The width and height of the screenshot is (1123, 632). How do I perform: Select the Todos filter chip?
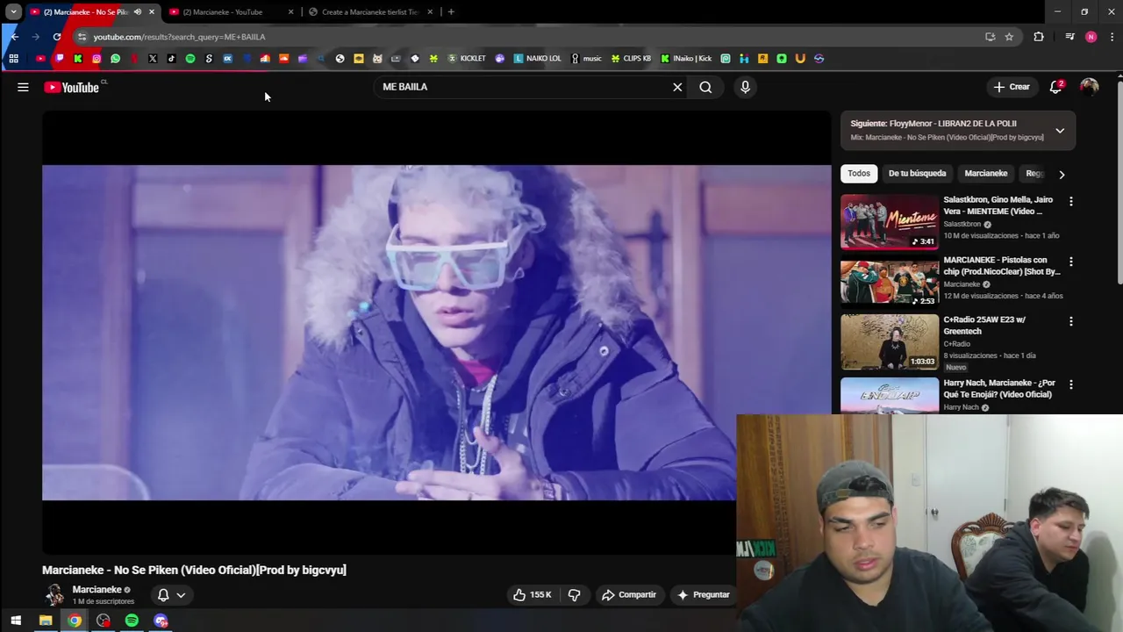coord(859,174)
